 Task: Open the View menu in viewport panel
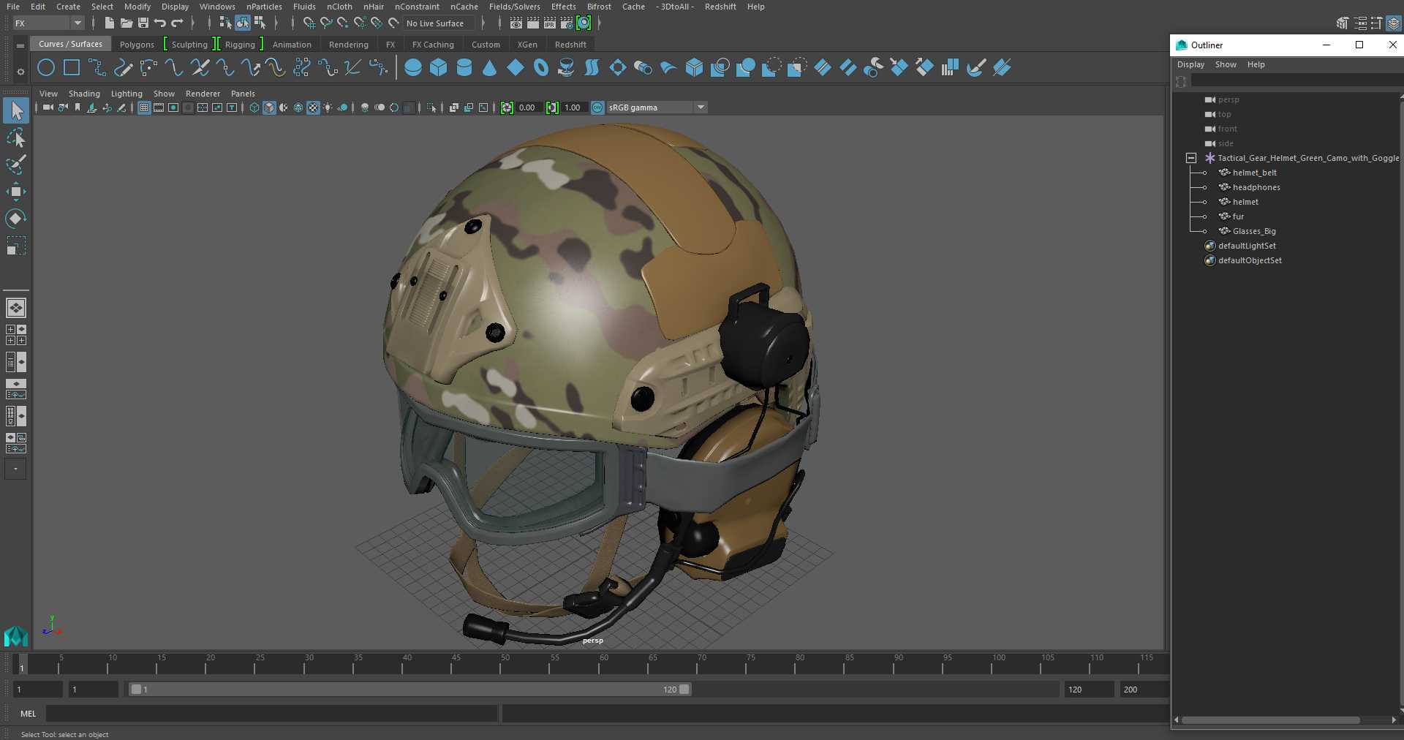(x=48, y=94)
